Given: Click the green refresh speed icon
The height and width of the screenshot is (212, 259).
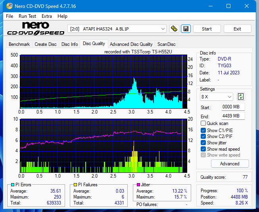Looking at the screenshot, I should (241, 97).
